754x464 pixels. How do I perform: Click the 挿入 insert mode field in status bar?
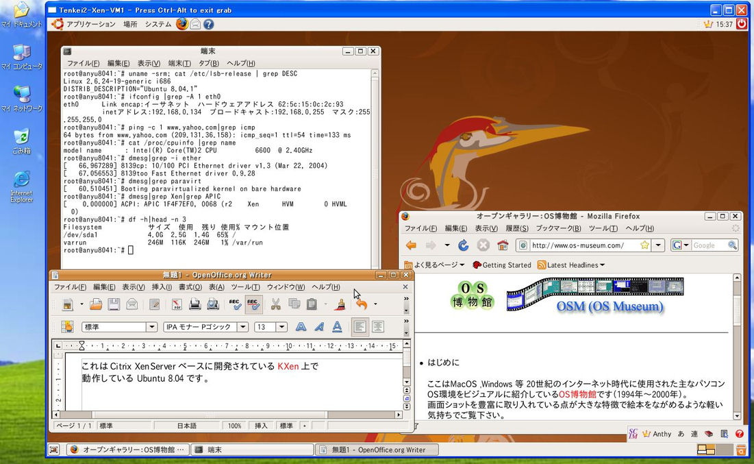[x=261, y=426]
